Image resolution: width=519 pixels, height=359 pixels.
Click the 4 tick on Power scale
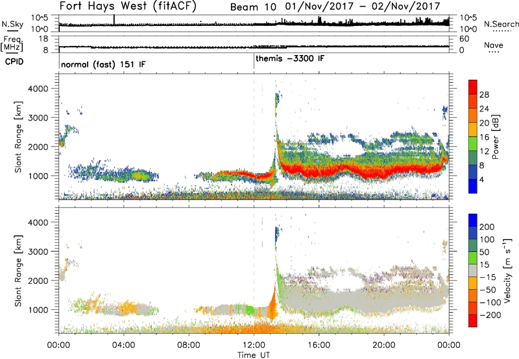click(481, 179)
